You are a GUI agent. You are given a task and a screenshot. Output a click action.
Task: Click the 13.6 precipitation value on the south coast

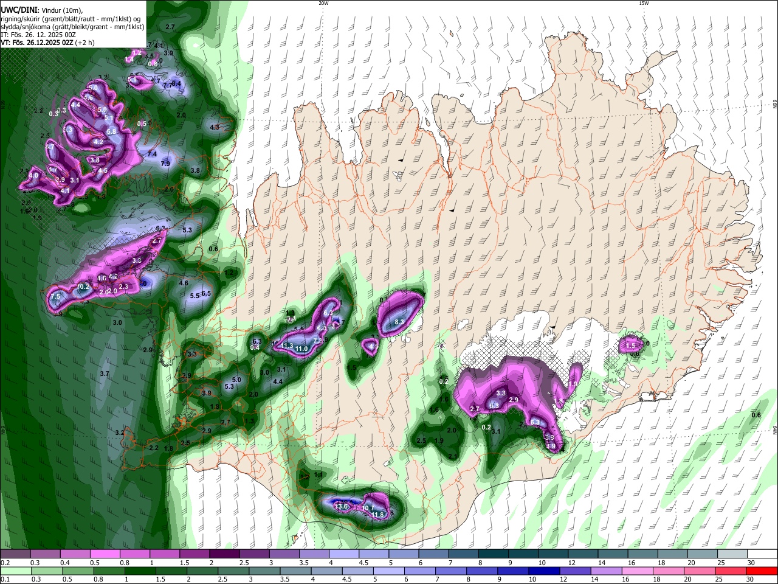pyautogui.click(x=342, y=506)
